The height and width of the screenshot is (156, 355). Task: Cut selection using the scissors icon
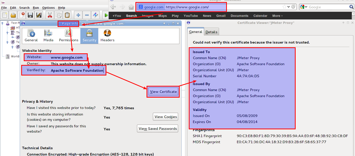(50, 15)
